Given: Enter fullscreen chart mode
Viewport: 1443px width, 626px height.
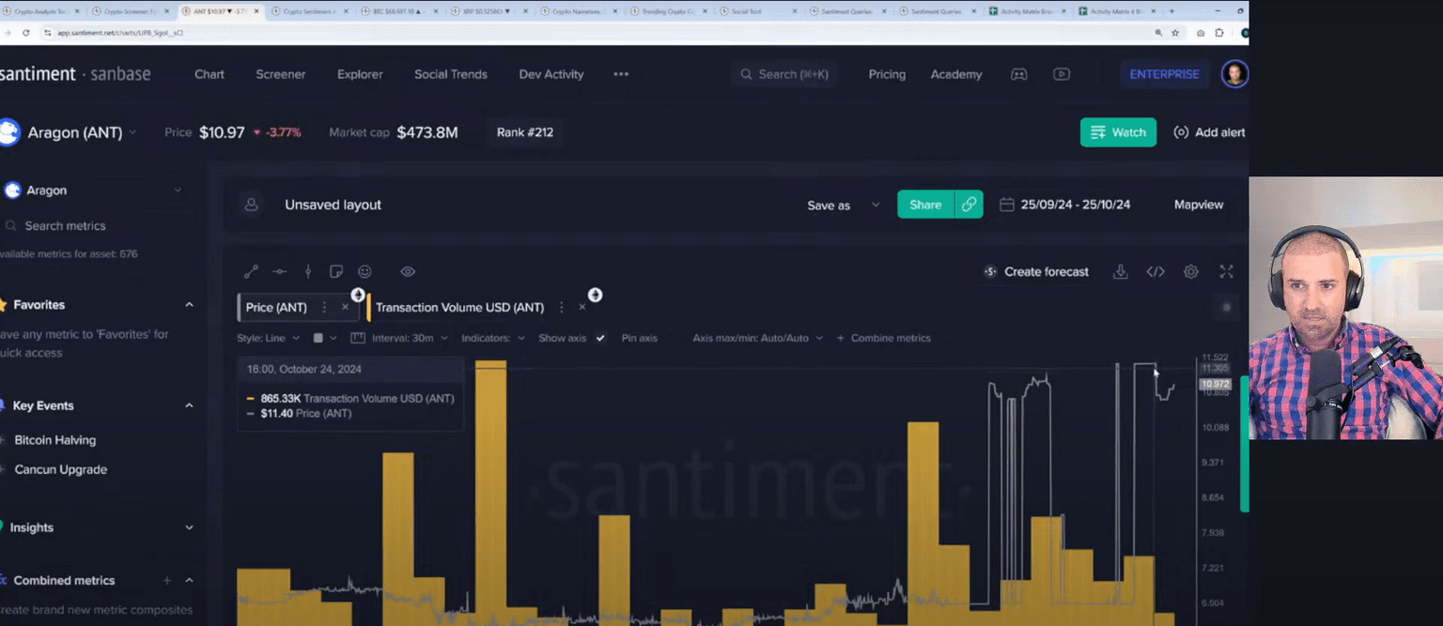Looking at the screenshot, I should click(x=1226, y=272).
